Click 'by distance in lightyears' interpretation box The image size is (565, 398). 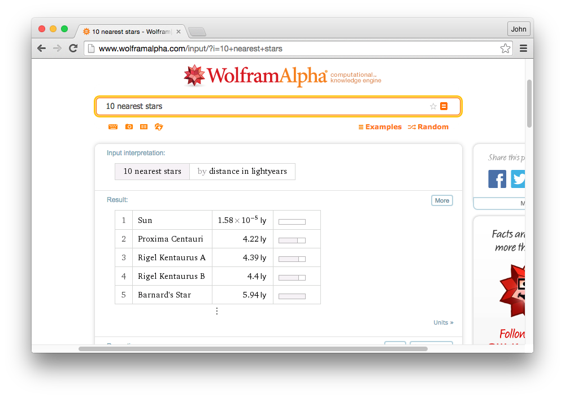(242, 172)
